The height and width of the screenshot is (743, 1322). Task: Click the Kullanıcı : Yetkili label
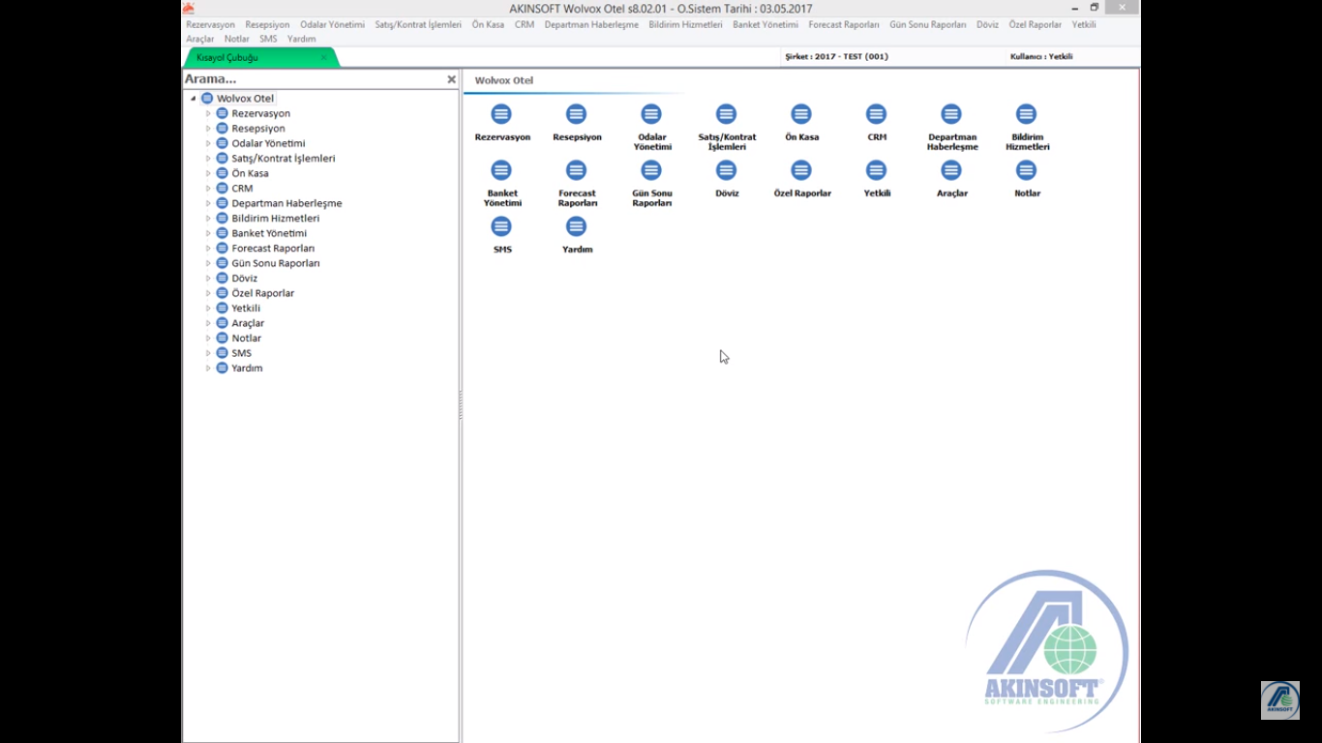[x=1041, y=57]
